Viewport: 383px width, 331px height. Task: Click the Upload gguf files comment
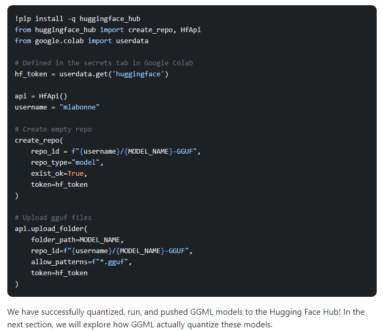(53, 217)
